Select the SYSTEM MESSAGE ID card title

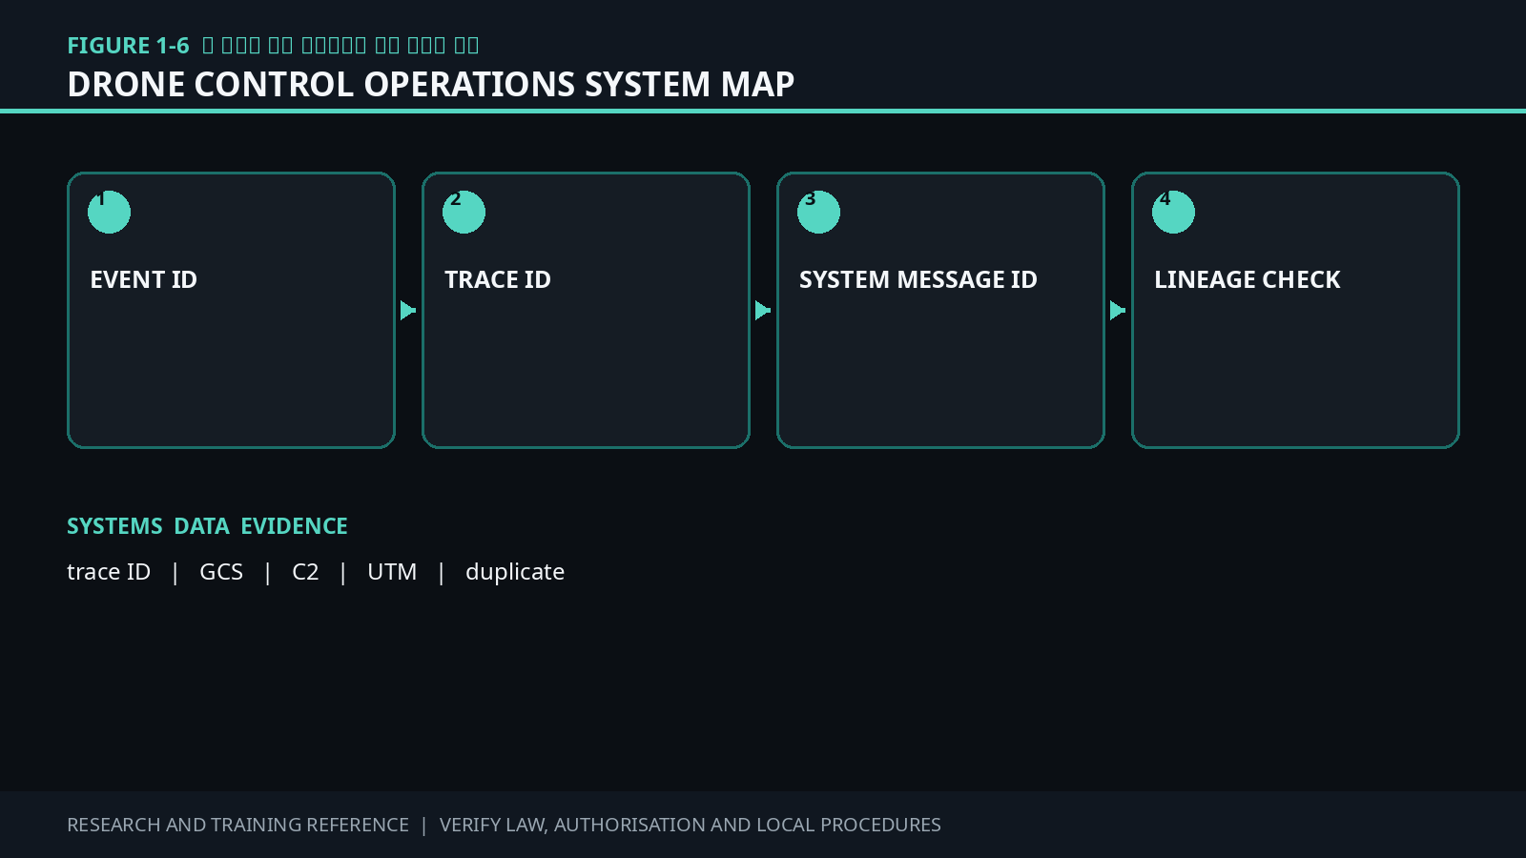click(x=918, y=279)
